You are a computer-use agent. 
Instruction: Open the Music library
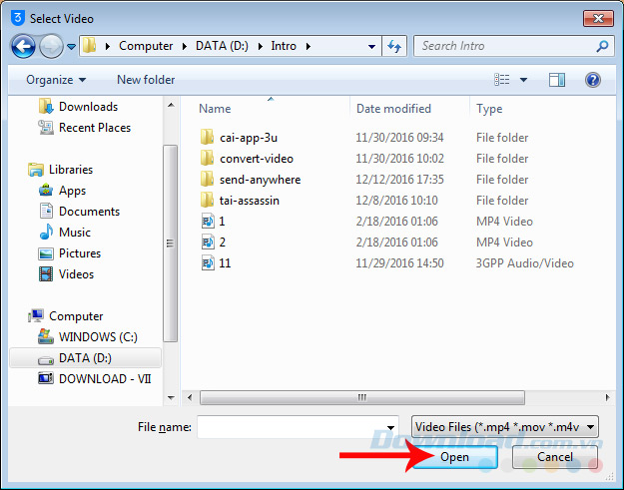coord(75,233)
